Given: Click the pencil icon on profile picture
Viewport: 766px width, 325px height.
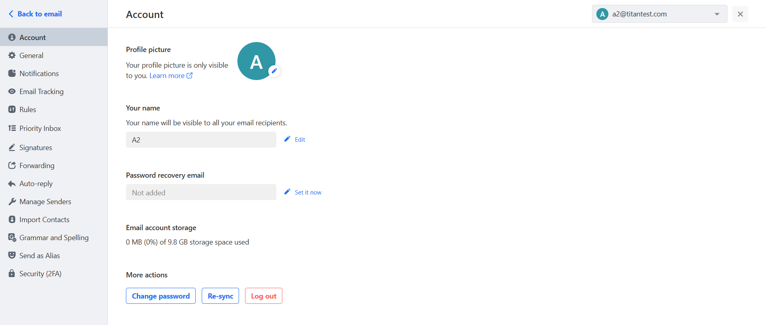Looking at the screenshot, I should pyautogui.click(x=274, y=71).
